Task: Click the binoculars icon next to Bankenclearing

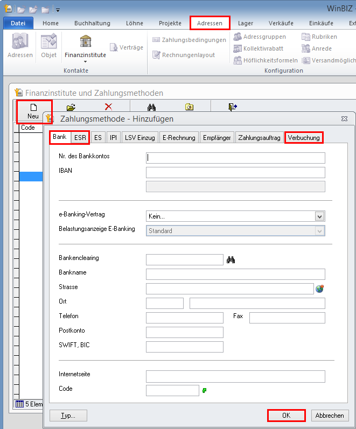Action: (x=231, y=260)
